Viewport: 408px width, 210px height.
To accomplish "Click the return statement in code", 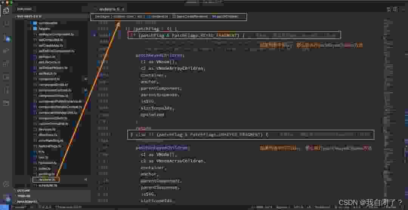I will [144, 128].
